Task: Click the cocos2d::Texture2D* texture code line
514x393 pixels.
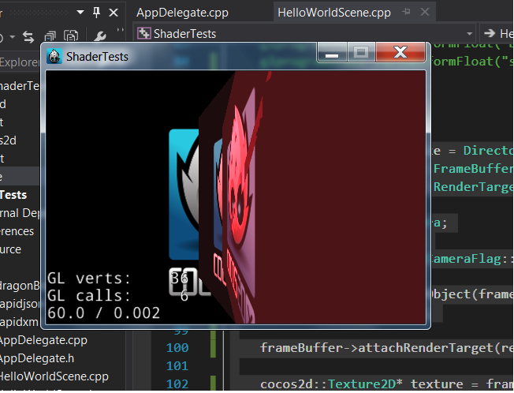Action: [x=387, y=384]
